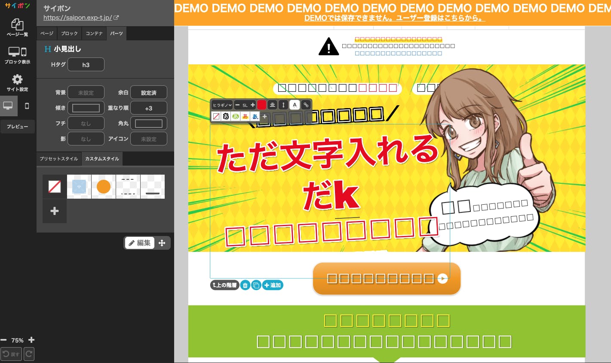Click the line height arrow icon
The height and width of the screenshot is (363, 611).
283,105
